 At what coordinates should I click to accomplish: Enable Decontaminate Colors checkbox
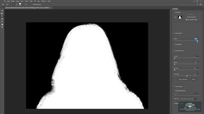tap(174, 91)
